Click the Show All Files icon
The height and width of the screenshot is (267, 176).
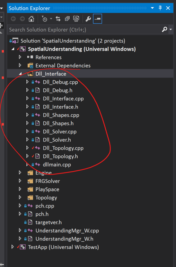tap(76, 19)
